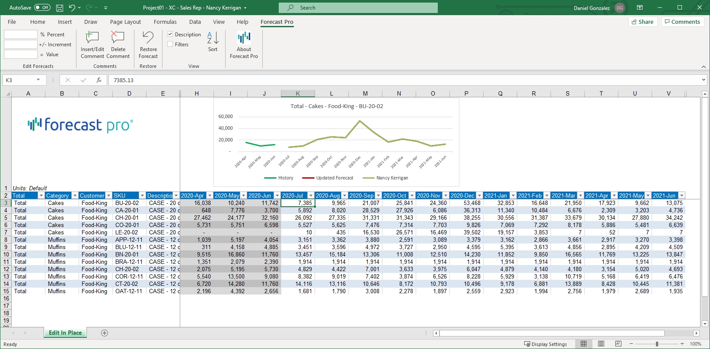Screen dimensions: 710x349
Task: Open About Forecast Pro
Action: click(x=244, y=45)
